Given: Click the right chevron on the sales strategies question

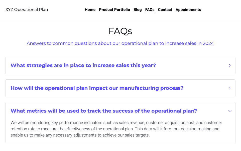Looking at the screenshot, I should [x=230, y=65].
